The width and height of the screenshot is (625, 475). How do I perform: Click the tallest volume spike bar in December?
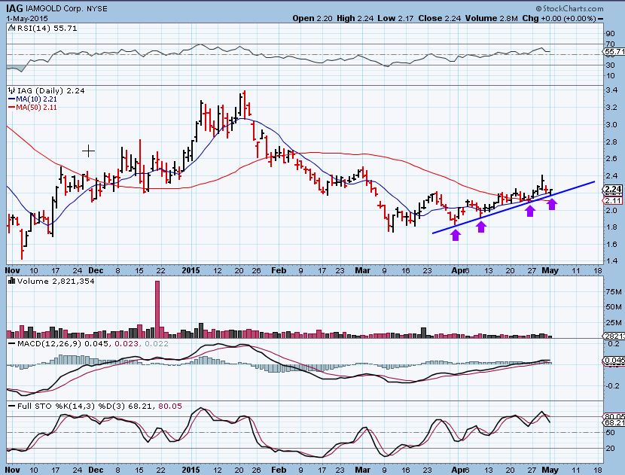(157, 309)
